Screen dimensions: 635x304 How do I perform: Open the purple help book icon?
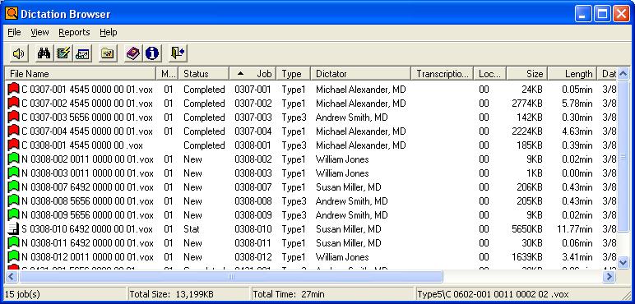point(132,53)
